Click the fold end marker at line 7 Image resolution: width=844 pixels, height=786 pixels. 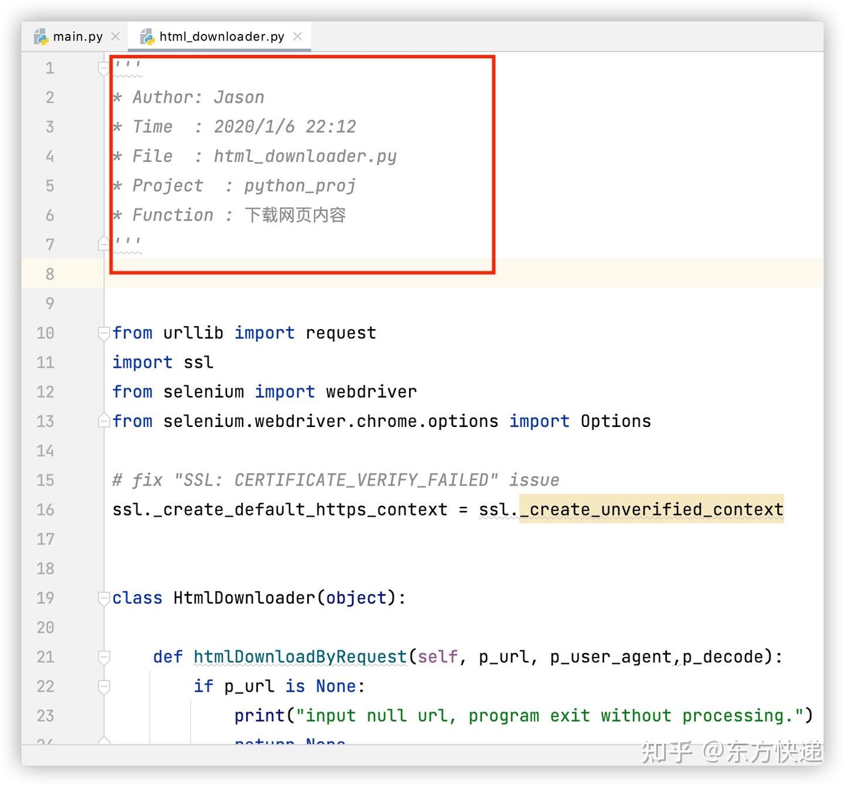pos(104,243)
